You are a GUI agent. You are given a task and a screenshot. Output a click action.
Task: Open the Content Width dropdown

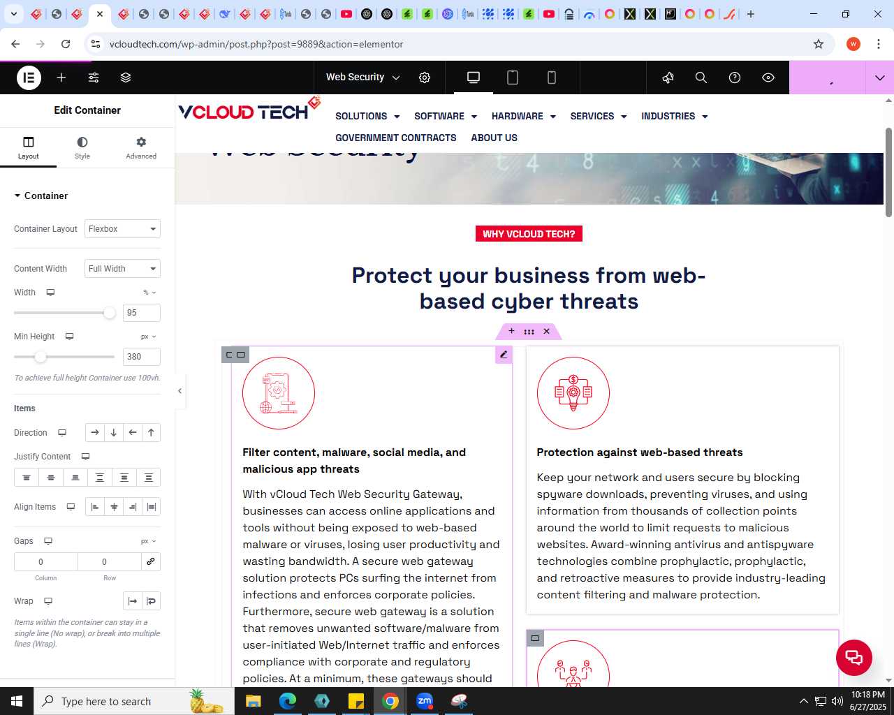click(122, 269)
